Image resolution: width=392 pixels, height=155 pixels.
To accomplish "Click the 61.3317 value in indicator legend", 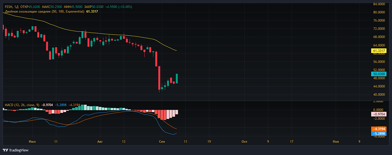I will (x=92, y=11).
